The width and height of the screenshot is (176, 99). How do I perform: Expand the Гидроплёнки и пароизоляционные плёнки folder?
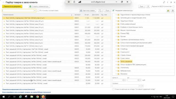point(116,15)
